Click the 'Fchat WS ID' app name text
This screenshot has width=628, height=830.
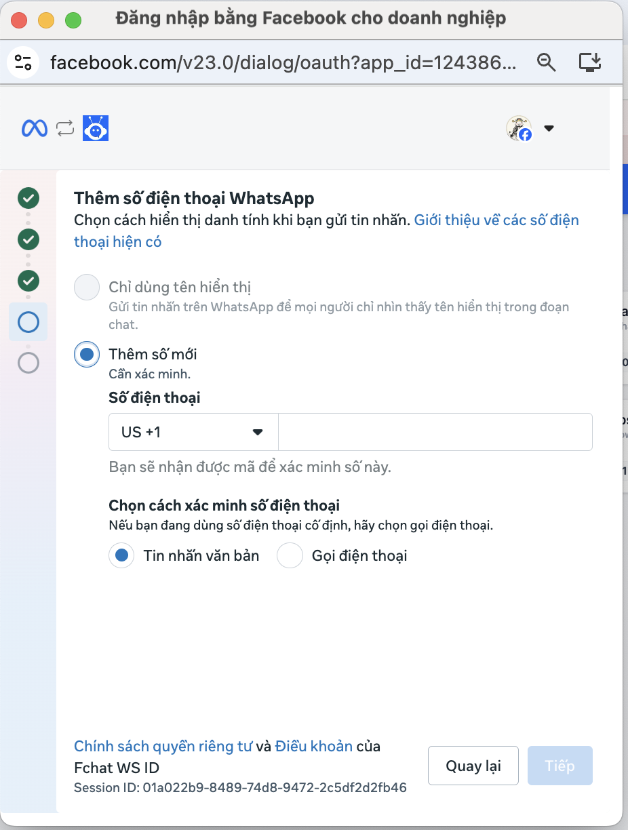point(117,768)
